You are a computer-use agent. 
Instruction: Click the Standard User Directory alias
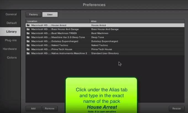pos(105,53)
